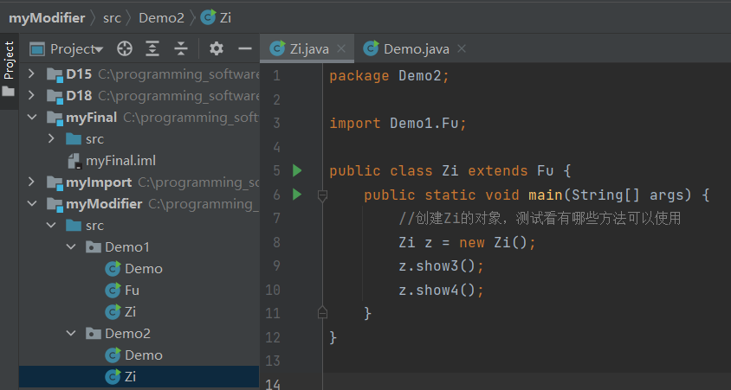Image resolution: width=731 pixels, height=390 pixels.
Task: Expand the D15 module node
Action: tap(31, 74)
